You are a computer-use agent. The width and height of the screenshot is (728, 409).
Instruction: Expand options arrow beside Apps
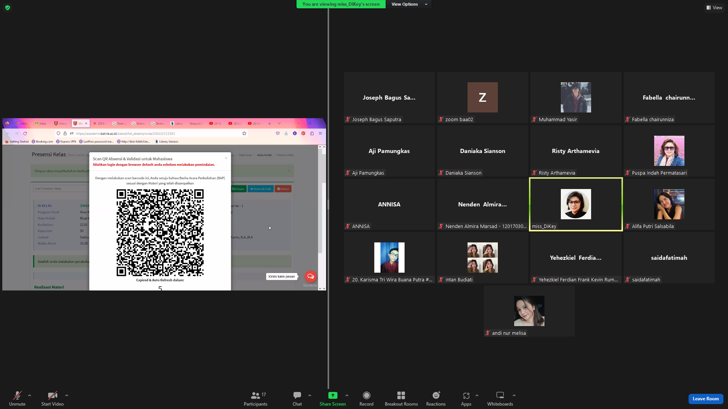477,395
